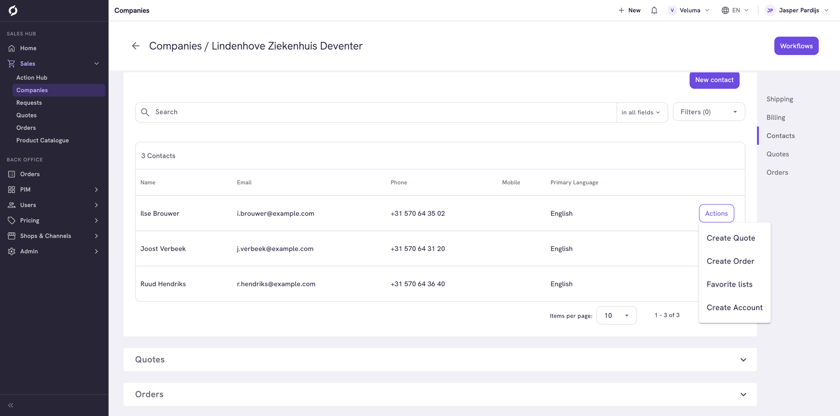Click the Admin gear icon
This screenshot has width=840, height=416.
12,251
